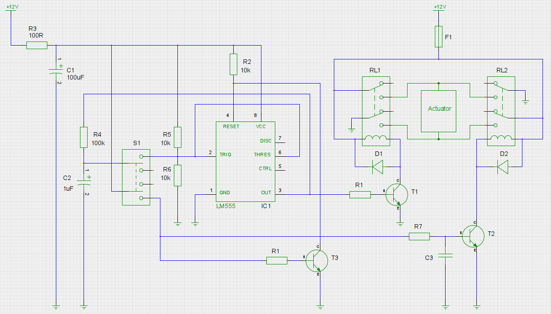Click the F1 reference label
Viewport: 551px width, 314px height.
pos(448,37)
